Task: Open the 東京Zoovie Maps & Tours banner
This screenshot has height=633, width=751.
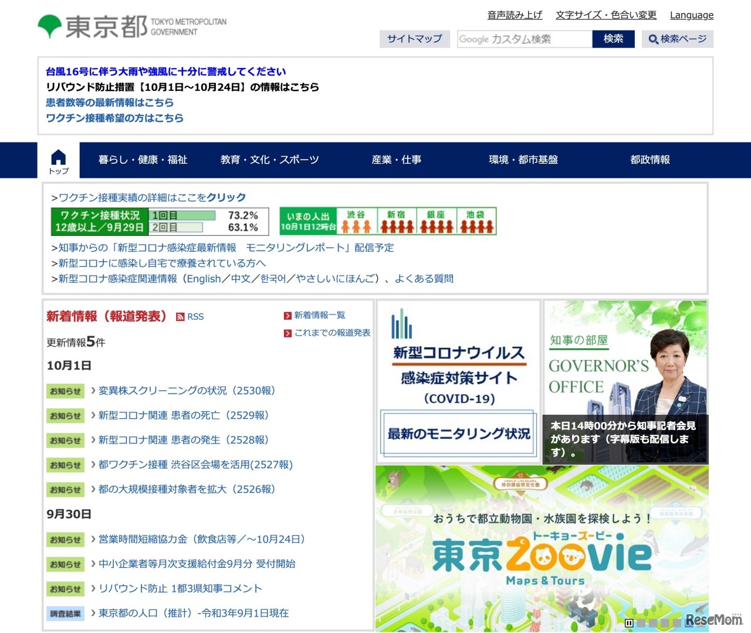Action: pos(542,548)
